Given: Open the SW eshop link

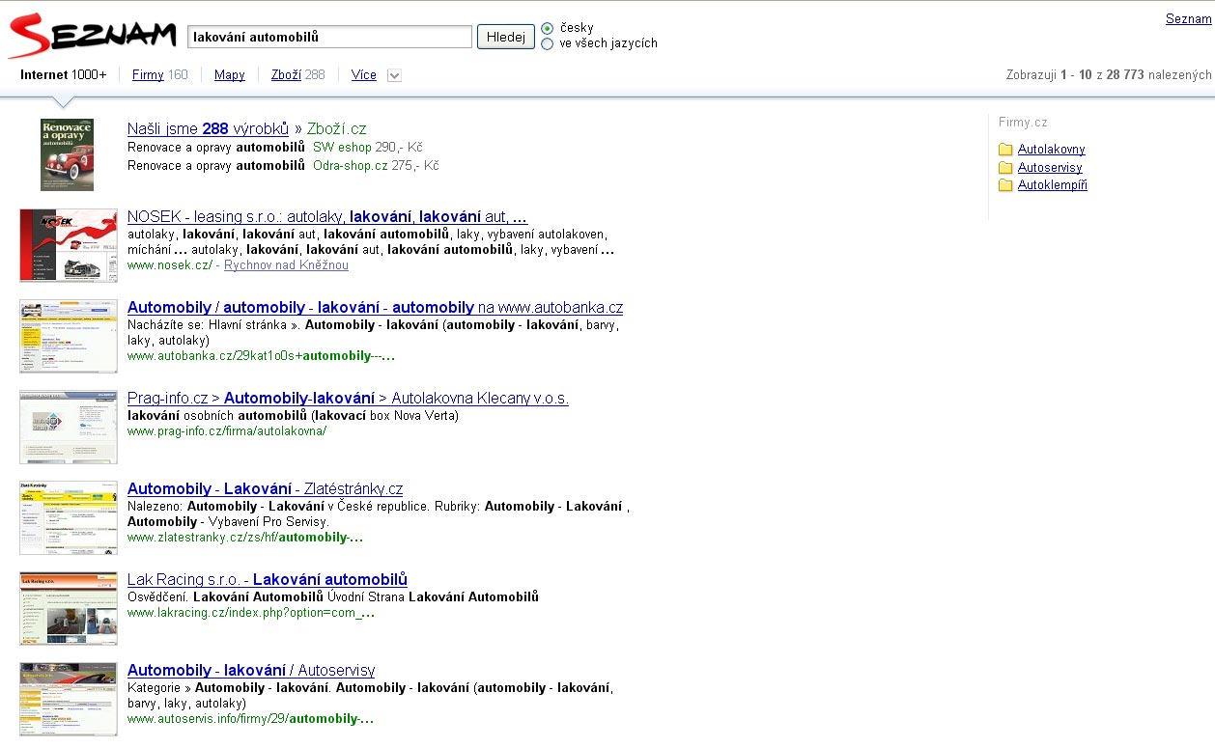Looking at the screenshot, I should 342,148.
